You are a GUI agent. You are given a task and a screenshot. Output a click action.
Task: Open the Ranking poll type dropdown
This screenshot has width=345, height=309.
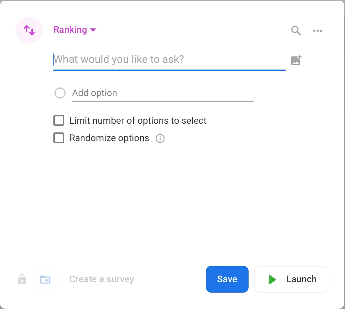(x=70, y=30)
